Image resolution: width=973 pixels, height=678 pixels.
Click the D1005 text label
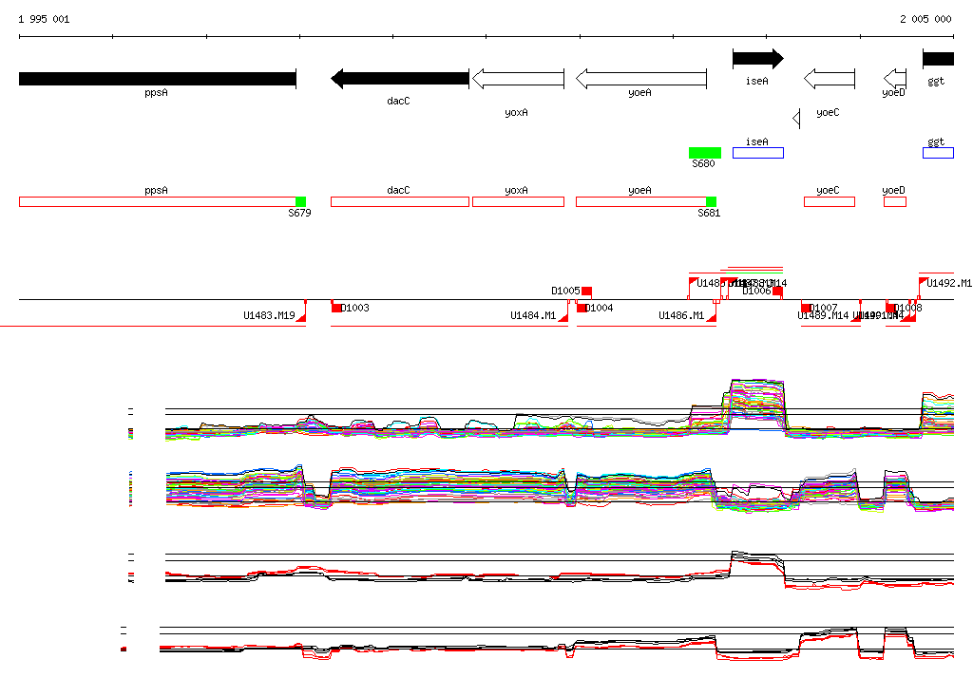(x=565, y=291)
